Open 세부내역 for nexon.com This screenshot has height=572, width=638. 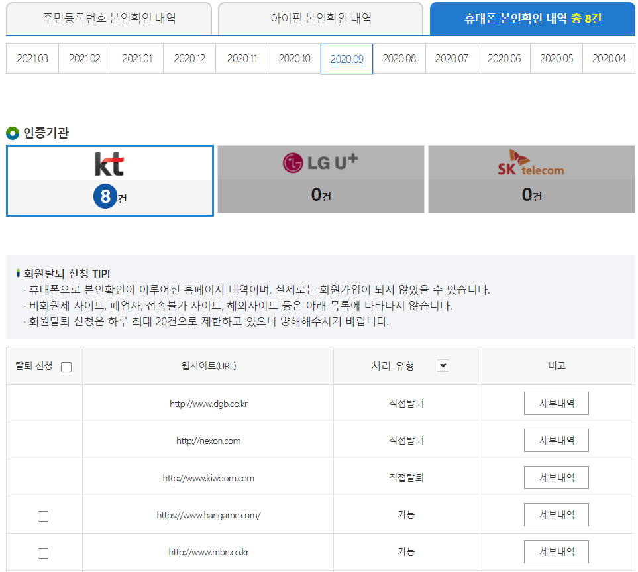pyautogui.click(x=556, y=440)
